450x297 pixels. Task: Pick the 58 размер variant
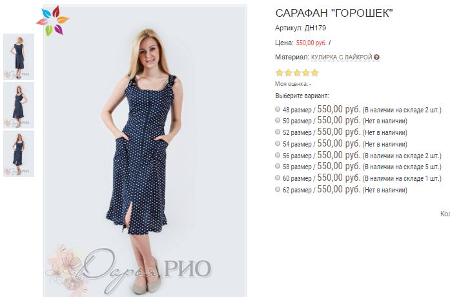pyautogui.click(x=278, y=166)
